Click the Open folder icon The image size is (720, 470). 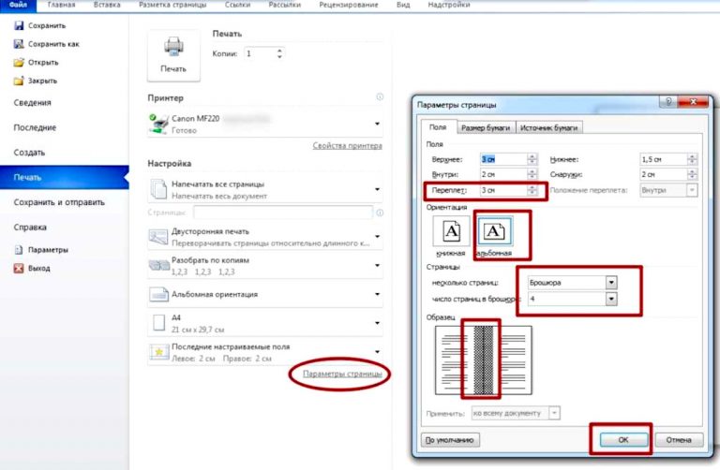click(x=19, y=63)
